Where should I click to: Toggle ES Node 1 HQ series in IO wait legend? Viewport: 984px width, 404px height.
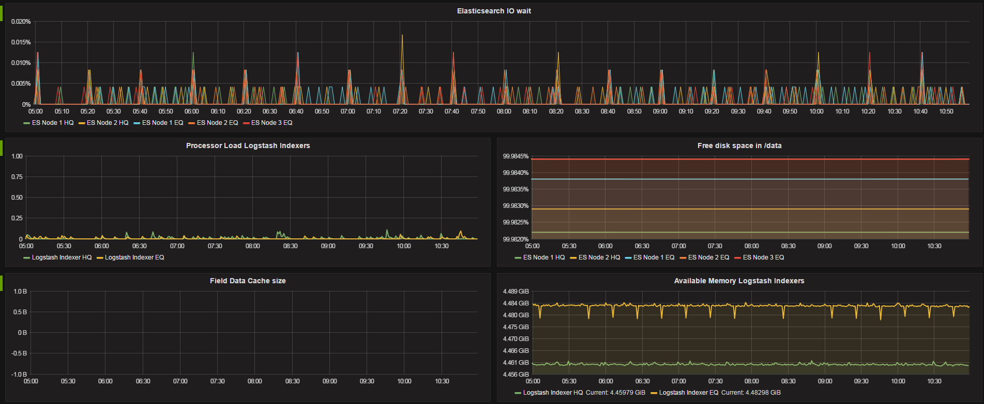[x=53, y=123]
